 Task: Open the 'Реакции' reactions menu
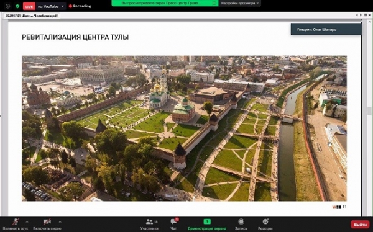pos(265,225)
